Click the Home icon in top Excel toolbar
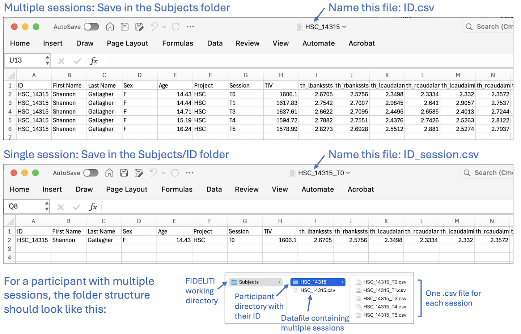521x334 pixels. 110,27
